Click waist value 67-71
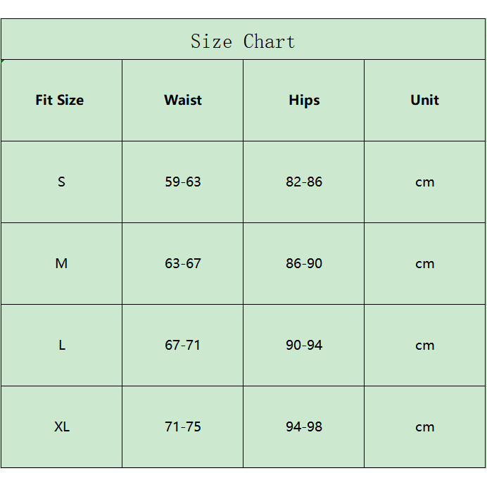Viewport: 487px width, 487px height. click(183, 345)
